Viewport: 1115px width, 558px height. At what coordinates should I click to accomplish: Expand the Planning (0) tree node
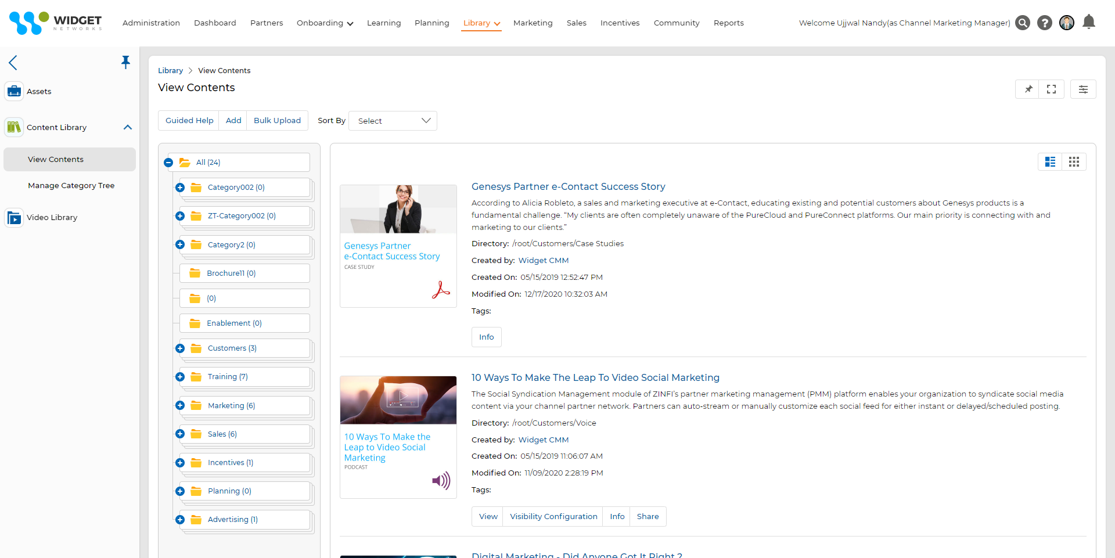point(180,491)
